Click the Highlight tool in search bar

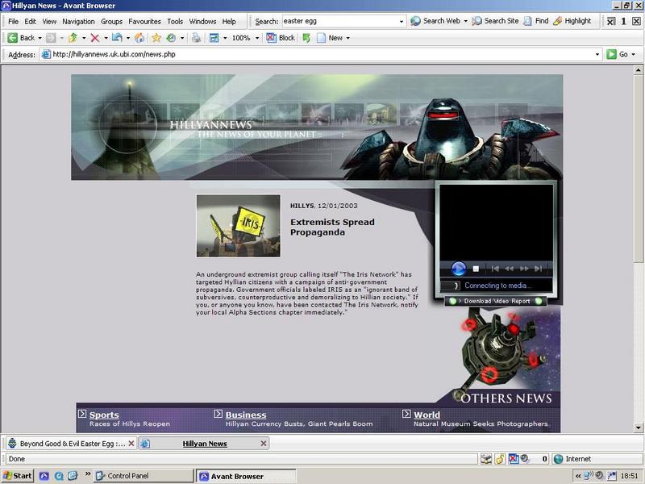coord(572,21)
